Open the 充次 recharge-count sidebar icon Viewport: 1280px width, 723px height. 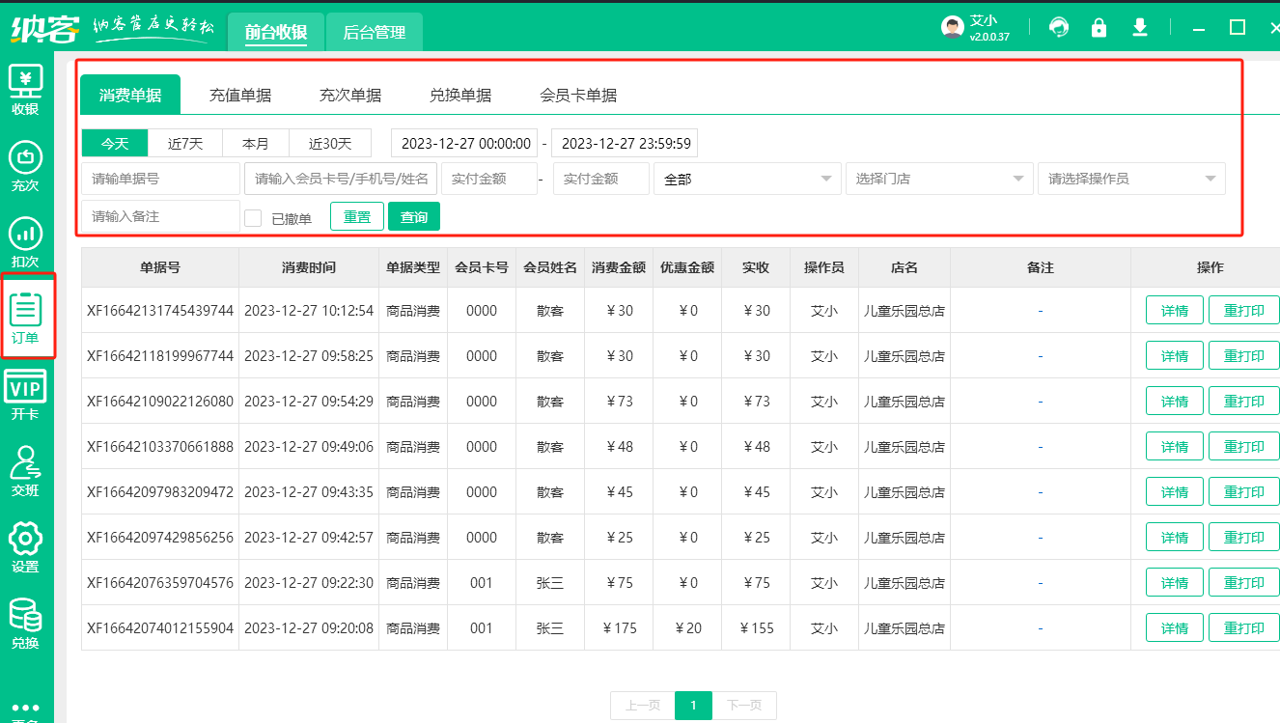tap(25, 165)
